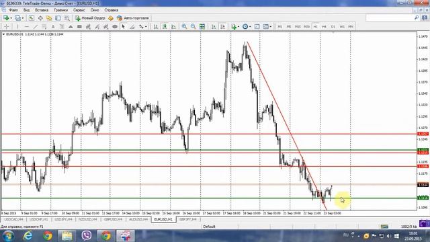The image size is (430, 242).
Task: Select the green 1.1116 price level label
Action: 423,198
